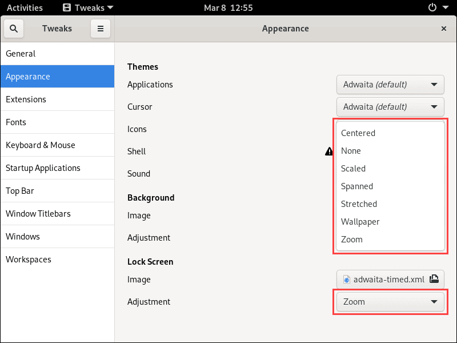Click the Lock Screen Adjustment label
This screenshot has height=343, width=457.
pyautogui.click(x=149, y=302)
